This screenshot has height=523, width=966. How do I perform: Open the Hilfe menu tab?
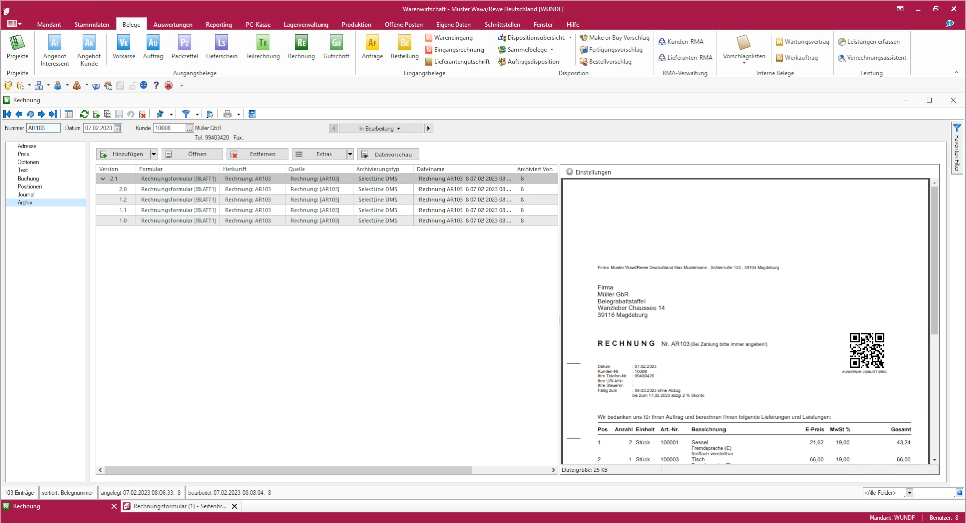(573, 24)
